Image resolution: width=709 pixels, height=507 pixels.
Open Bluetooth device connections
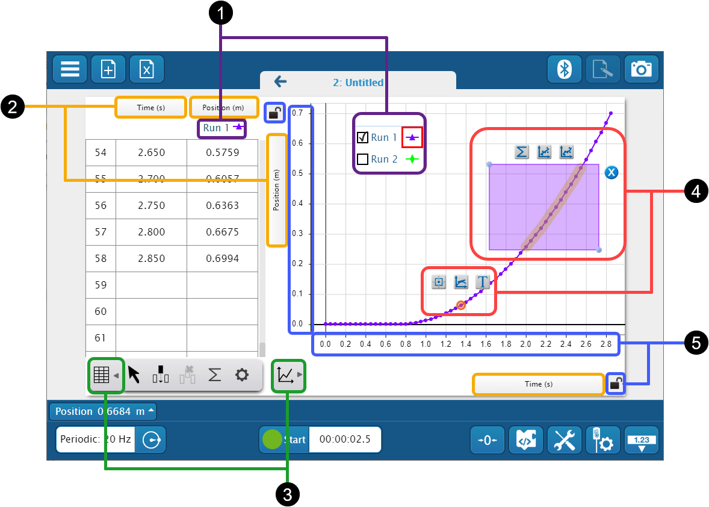click(564, 69)
